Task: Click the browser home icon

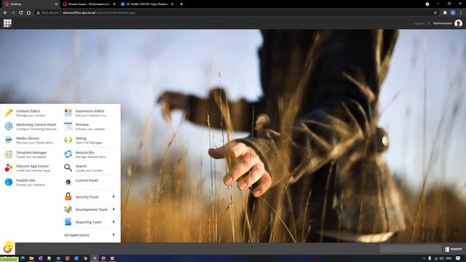Action: click(x=28, y=13)
